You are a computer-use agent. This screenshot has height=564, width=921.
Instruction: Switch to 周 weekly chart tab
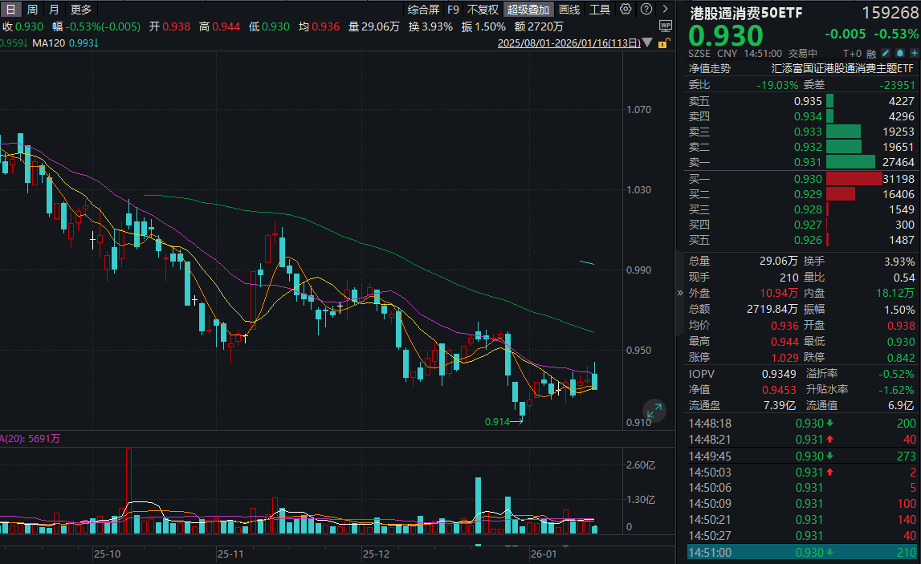32,10
